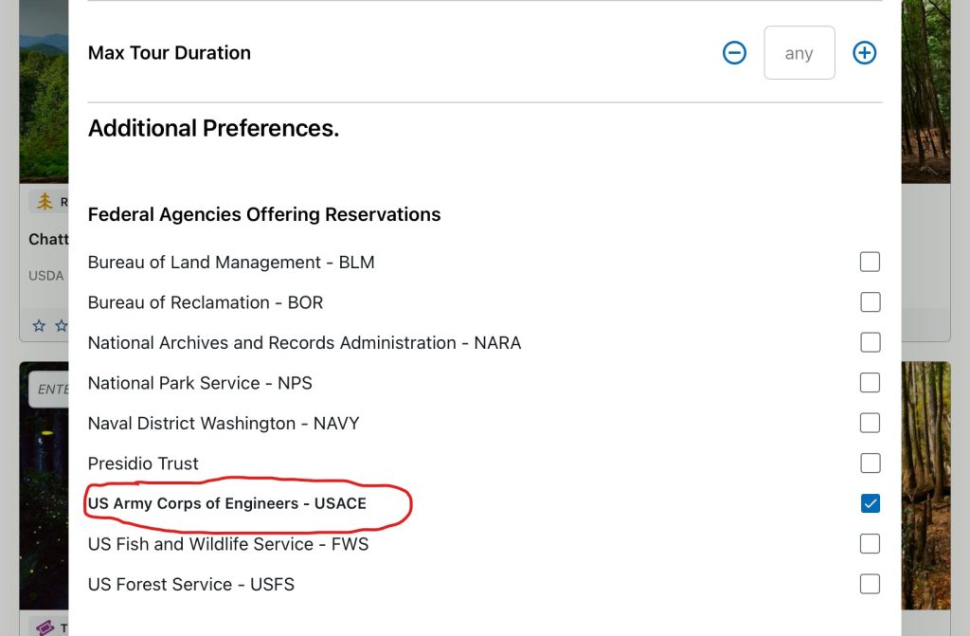Click the minus icon to decrease Max Tour Duration
The width and height of the screenshot is (970, 636).
734,53
